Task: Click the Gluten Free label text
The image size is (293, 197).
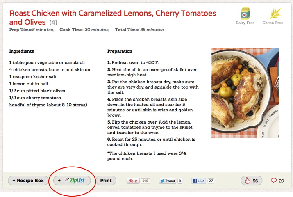Action: 273,23
